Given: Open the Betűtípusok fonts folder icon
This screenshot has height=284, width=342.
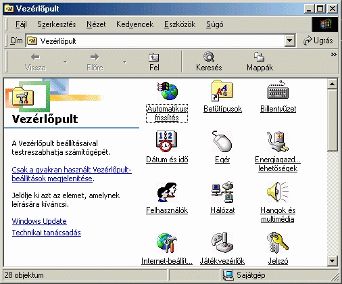Looking at the screenshot, I should (222, 91).
